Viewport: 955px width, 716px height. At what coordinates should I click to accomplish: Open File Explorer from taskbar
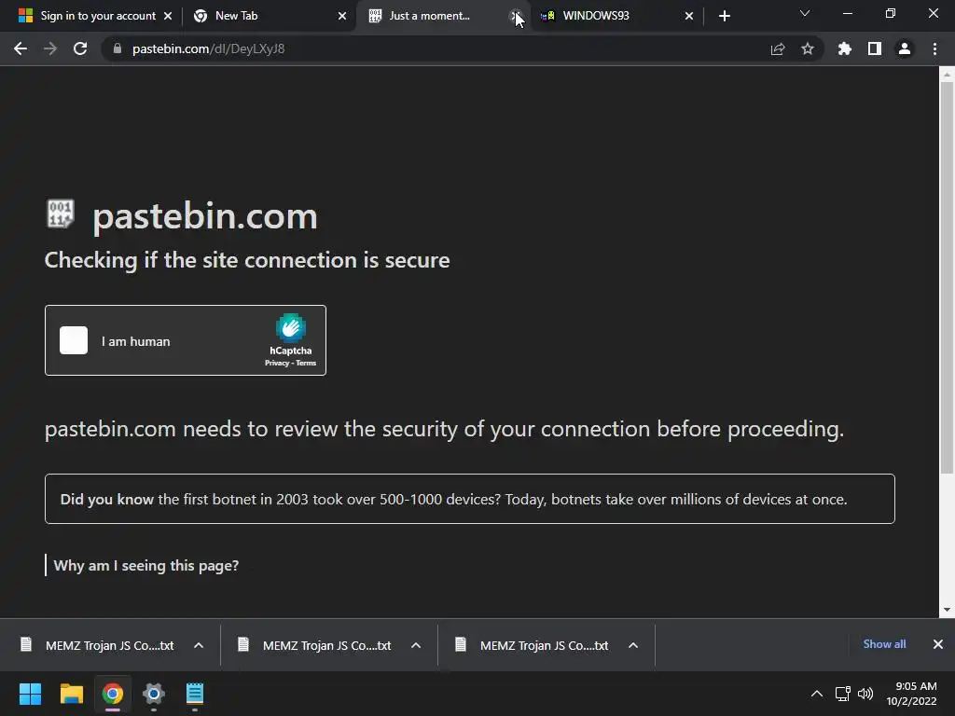click(x=71, y=694)
